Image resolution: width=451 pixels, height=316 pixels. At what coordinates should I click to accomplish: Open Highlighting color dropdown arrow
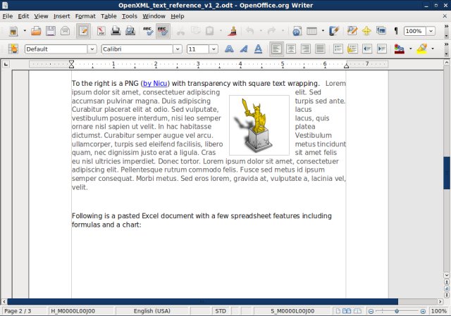tap(433, 49)
